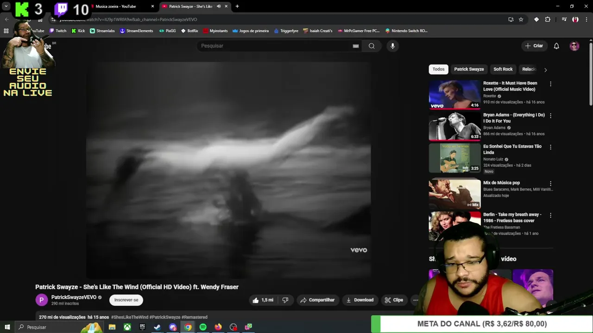
Task: Click the Compartilhar share button
Action: coord(317,300)
